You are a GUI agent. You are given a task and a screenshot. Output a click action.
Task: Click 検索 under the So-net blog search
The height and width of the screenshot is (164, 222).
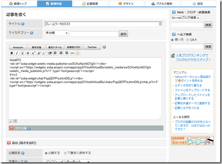208,25
